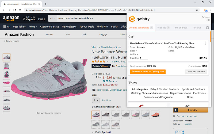Image resolution: width=214 pixels, height=134 pixels.
Task: Click the Secure transaction lock icon
Action: tap(174, 116)
